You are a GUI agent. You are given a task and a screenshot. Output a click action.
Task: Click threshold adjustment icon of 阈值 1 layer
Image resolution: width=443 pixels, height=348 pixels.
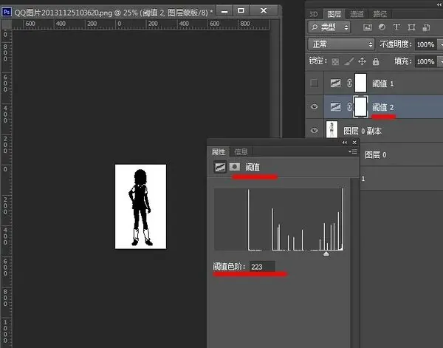pos(335,83)
